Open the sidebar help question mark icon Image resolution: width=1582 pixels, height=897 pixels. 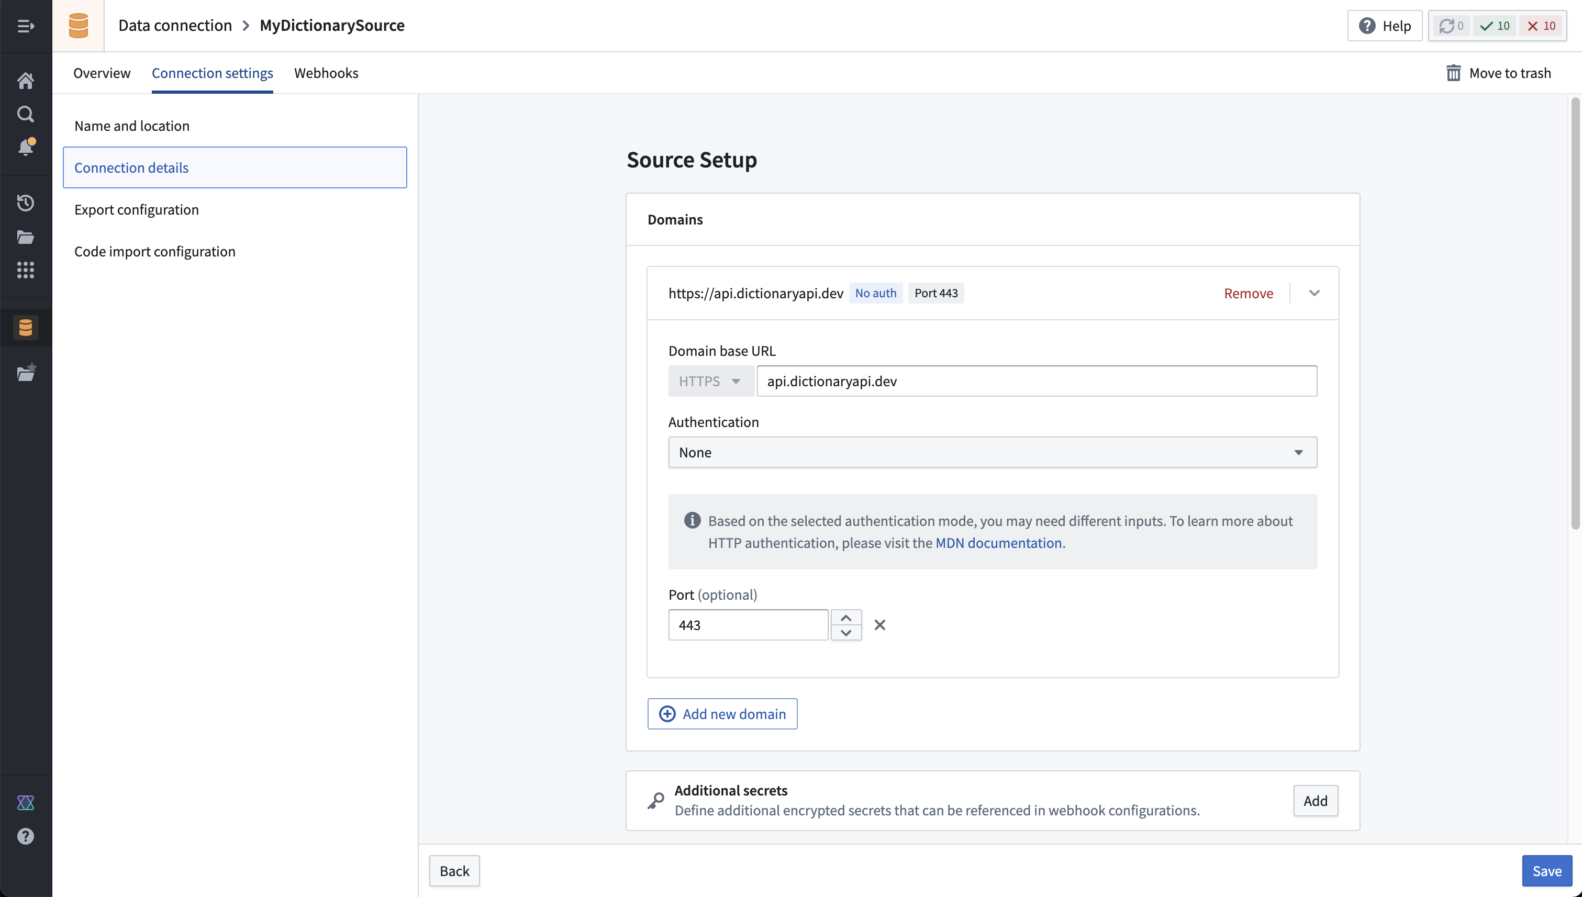click(x=25, y=836)
